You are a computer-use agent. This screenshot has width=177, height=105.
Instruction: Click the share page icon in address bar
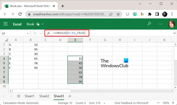click(111, 14)
